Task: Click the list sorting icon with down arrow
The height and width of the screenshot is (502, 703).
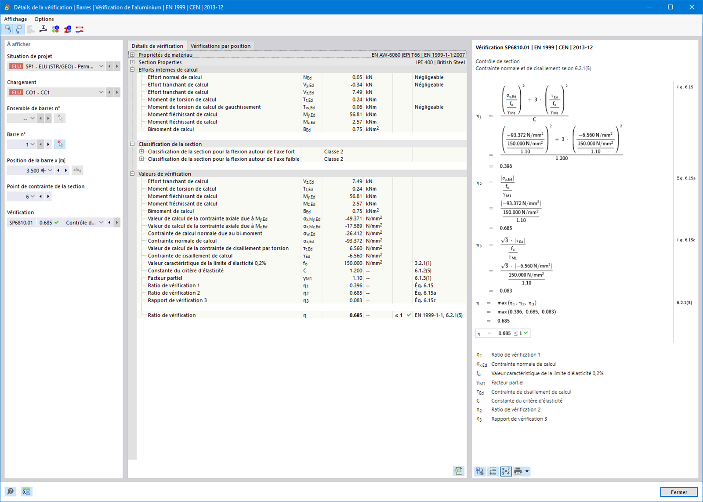Action: click(x=493, y=471)
